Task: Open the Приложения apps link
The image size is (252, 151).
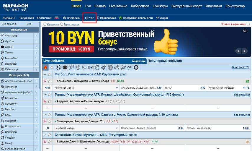Action: (107, 18)
